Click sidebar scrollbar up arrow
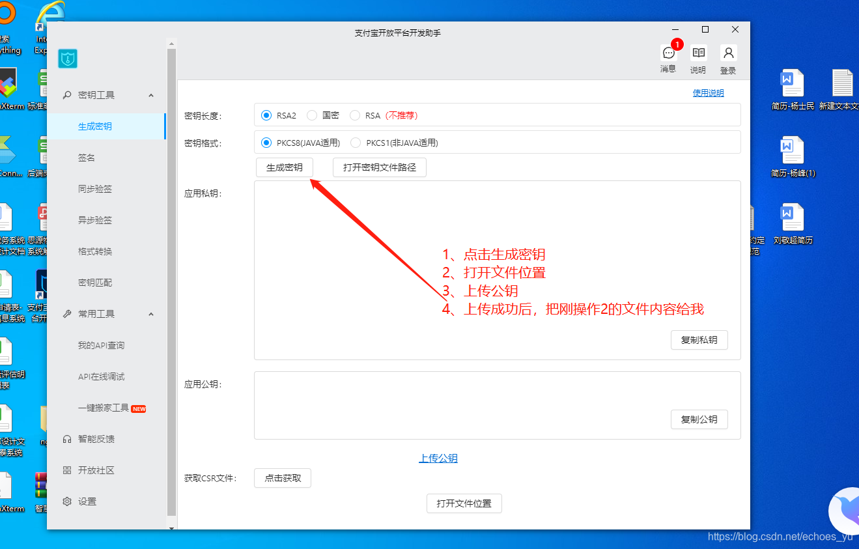The width and height of the screenshot is (859, 549). click(171, 43)
